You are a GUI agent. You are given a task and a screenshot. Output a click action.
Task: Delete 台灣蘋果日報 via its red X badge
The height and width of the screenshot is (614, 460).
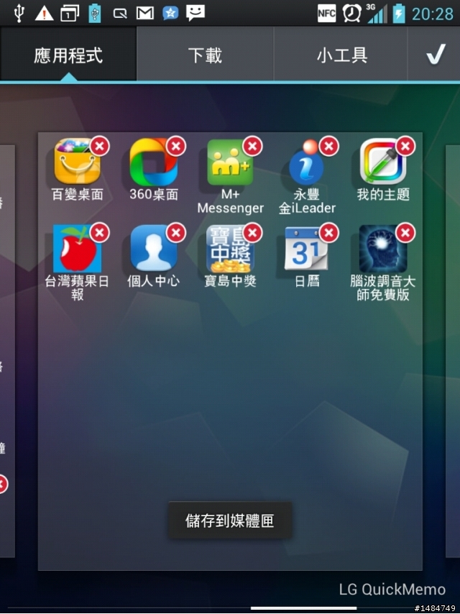click(x=100, y=233)
